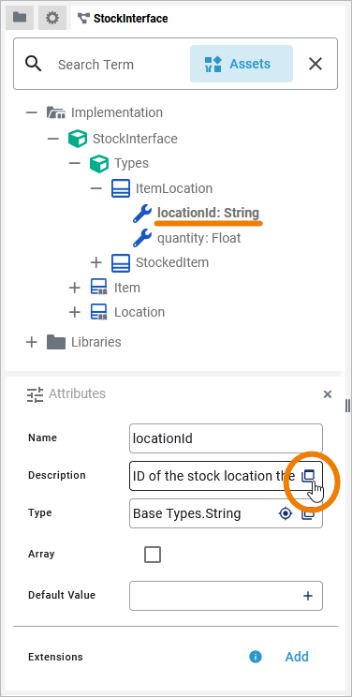Click the plus icon in Default Value
The height and width of the screenshot is (697, 352).
(x=308, y=596)
